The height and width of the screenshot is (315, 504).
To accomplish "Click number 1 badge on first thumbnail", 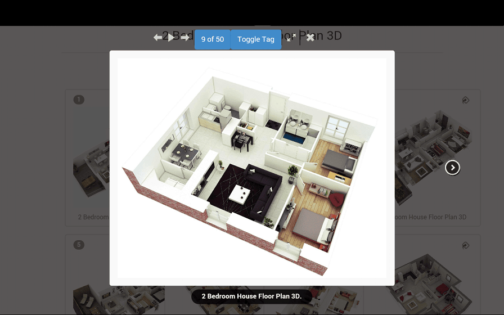I will pos(79,100).
